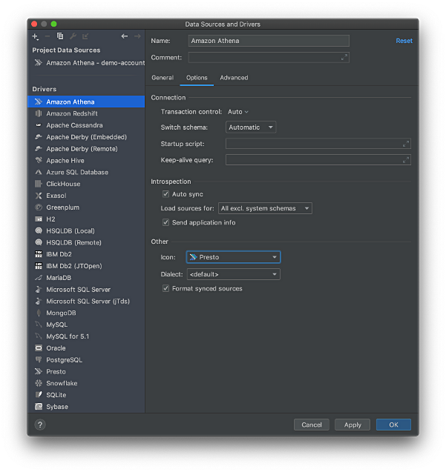
Task: Click the Greenplum driver icon
Action: point(39,207)
